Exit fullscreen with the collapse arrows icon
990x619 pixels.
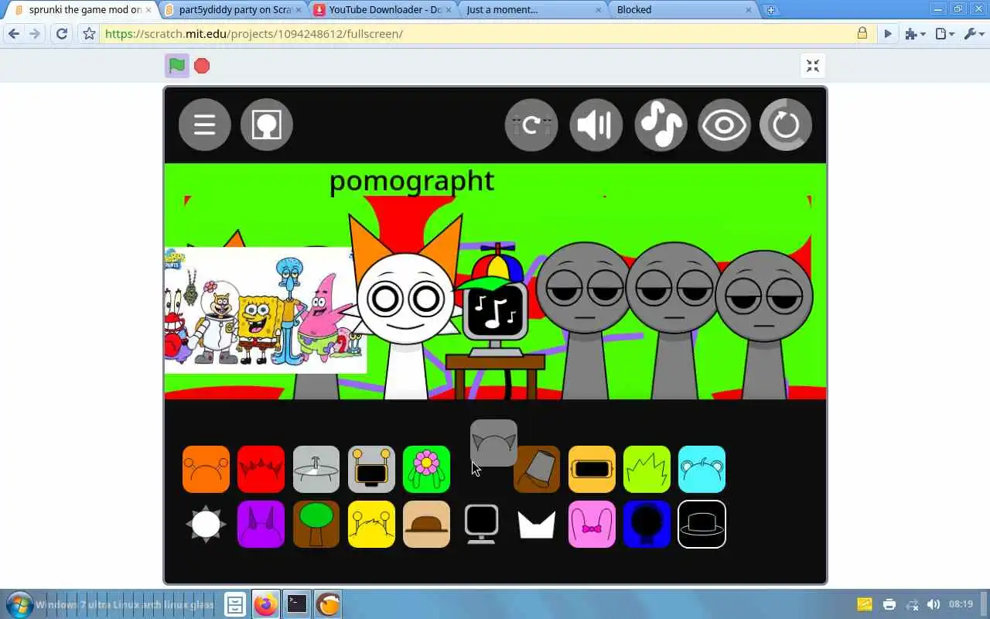813,66
